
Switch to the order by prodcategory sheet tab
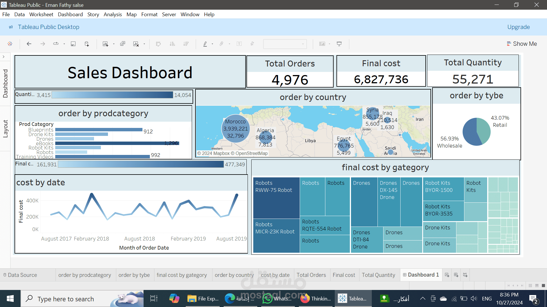(x=85, y=275)
